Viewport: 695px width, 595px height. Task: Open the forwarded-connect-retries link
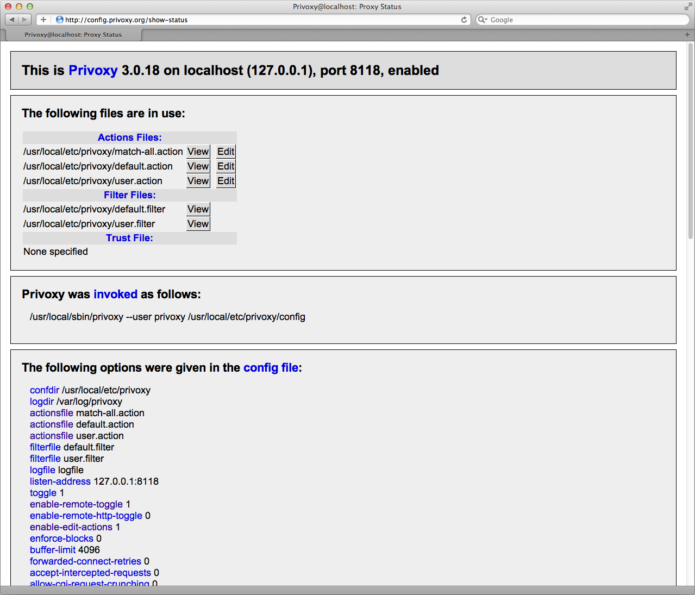pos(85,561)
